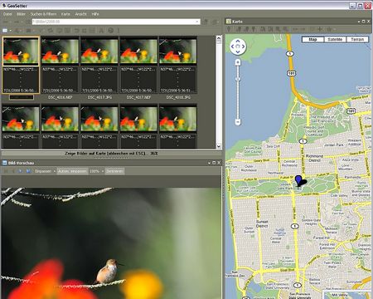Click the circular globe icon in thumbnail toolbar
This screenshot has width=373, height=299.
pos(111,31)
